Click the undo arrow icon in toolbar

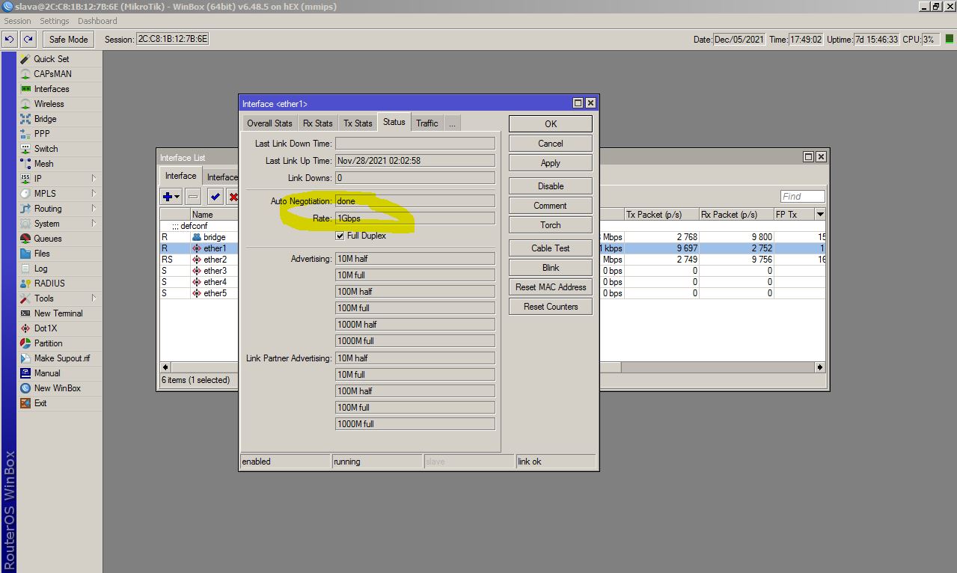(10, 39)
